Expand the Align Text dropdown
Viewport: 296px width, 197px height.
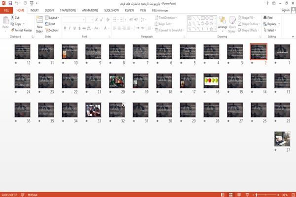coord(163,24)
